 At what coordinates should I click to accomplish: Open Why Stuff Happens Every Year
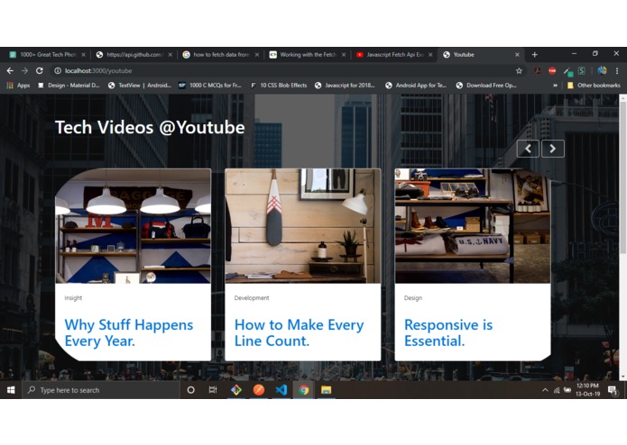[x=129, y=333]
